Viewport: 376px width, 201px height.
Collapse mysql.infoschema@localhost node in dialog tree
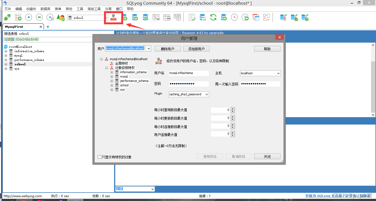tap(101, 59)
